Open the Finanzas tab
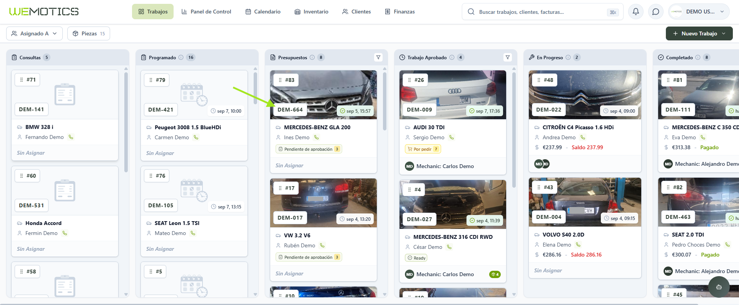The width and height of the screenshot is (739, 305). (x=400, y=12)
